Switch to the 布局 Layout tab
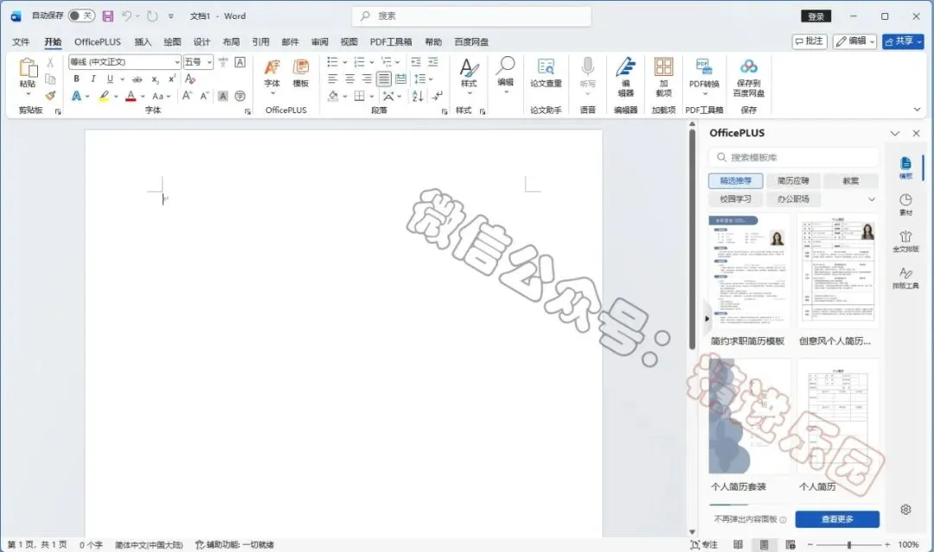 [231, 41]
